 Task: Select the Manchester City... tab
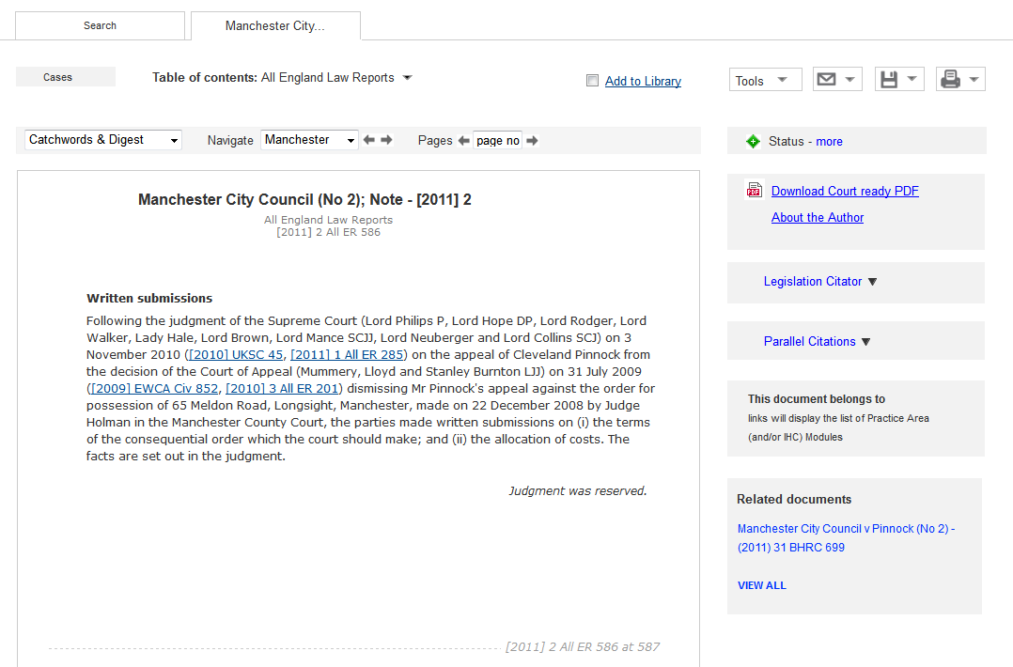[x=276, y=25]
